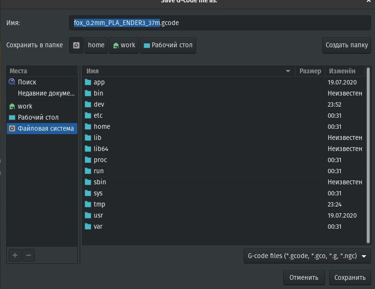This screenshot has height=289, width=375.
Task: Click the file name input field
Action: tap(220, 23)
